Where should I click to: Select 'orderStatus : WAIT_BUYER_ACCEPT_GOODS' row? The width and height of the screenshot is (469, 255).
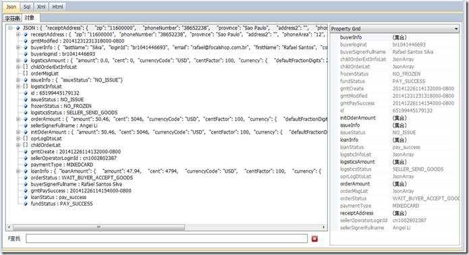tap(82, 178)
